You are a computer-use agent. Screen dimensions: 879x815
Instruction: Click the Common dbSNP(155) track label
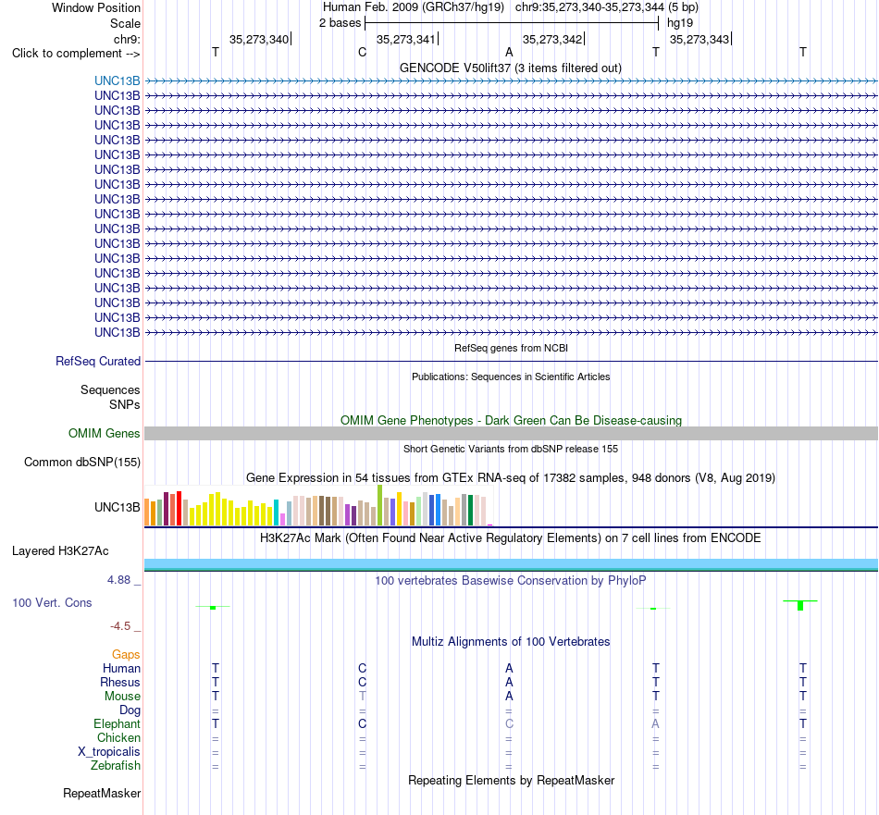81,462
